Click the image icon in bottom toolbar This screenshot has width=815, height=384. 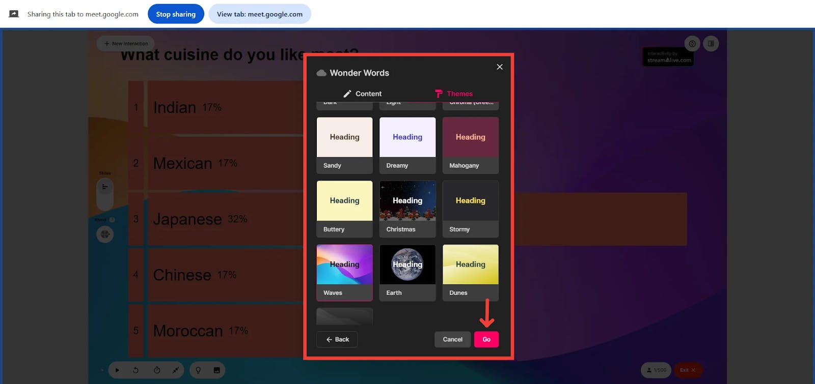click(x=216, y=370)
